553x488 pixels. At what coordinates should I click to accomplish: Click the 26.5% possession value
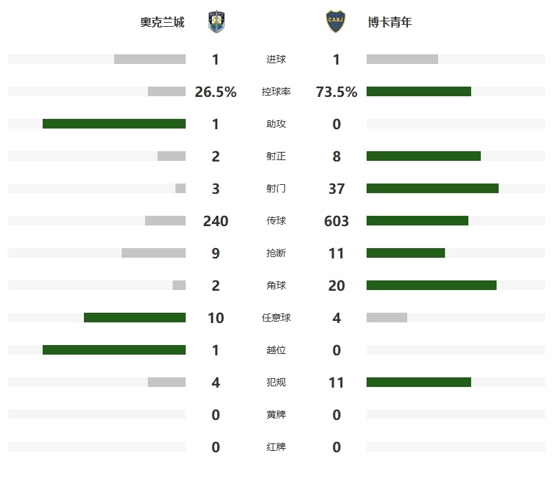click(215, 92)
